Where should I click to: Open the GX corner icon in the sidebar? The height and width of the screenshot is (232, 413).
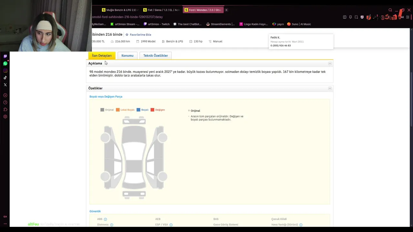pyautogui.click(x=5, y=217)
